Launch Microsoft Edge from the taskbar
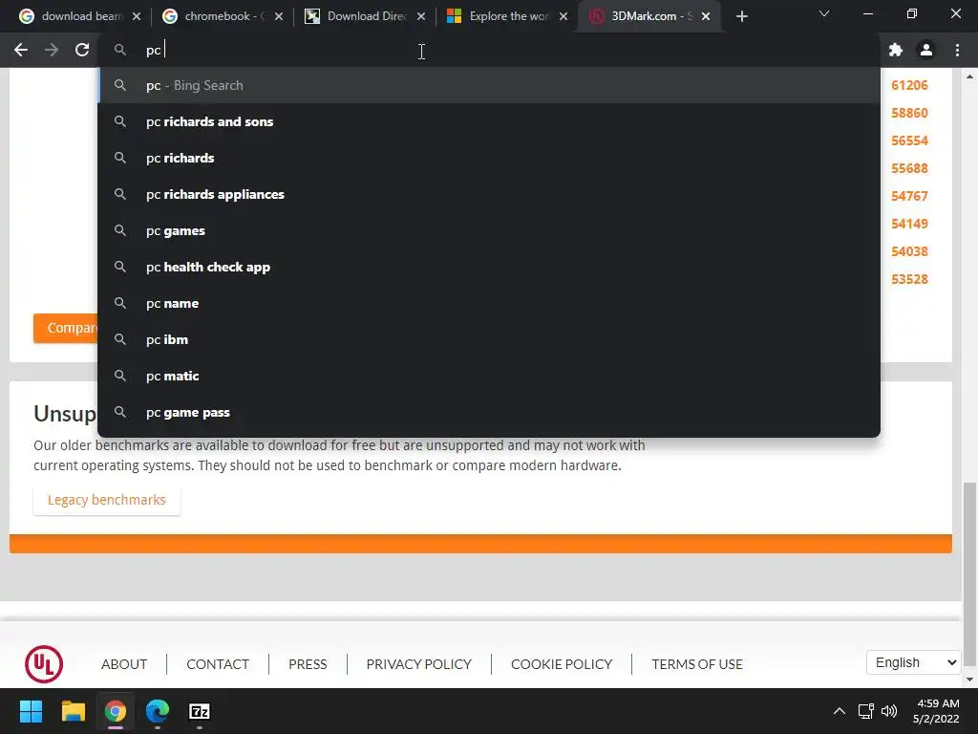This screenshot has height=734, width=978. [158, 711]
